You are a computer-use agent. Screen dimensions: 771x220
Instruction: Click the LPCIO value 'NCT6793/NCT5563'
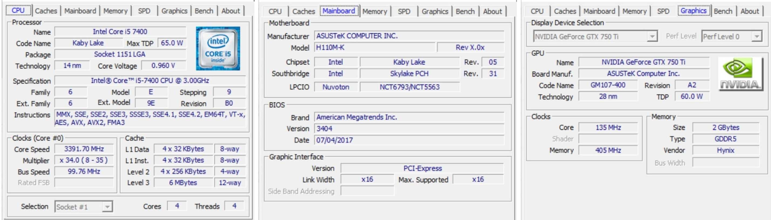(409, 87)
